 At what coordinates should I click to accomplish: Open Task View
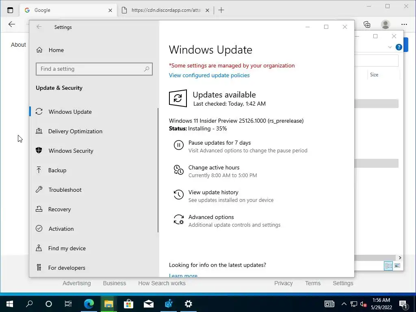point(68,303)
